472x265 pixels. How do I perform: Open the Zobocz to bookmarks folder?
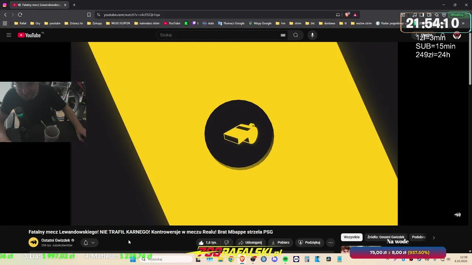(x=73, y=23)
